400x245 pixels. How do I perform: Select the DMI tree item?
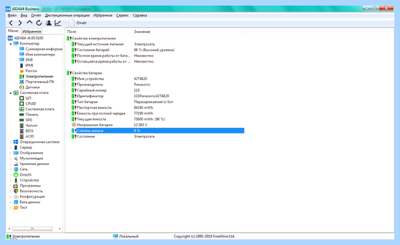[x=26, y=60]
